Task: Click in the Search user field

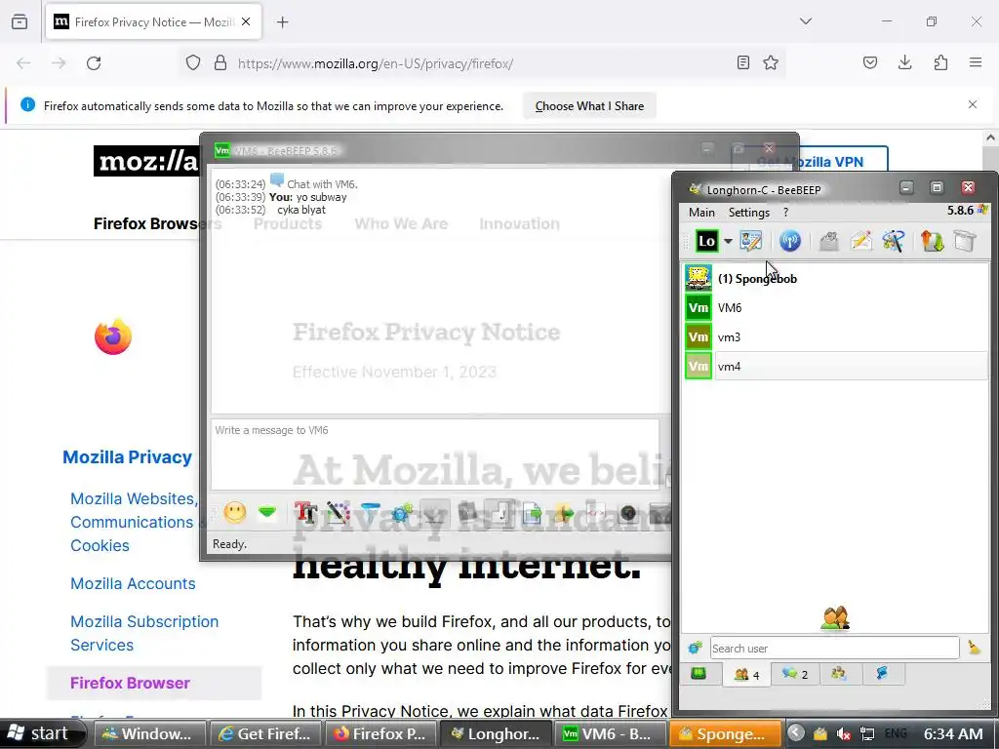Action: coord(835,649)
